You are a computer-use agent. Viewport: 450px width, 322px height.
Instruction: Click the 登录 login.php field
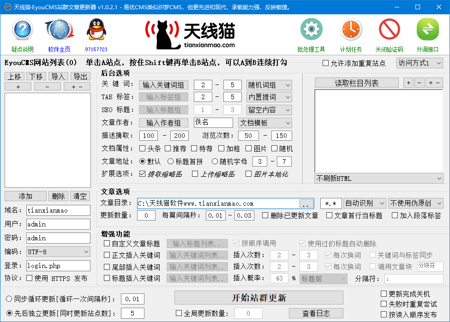pos(58,266)
